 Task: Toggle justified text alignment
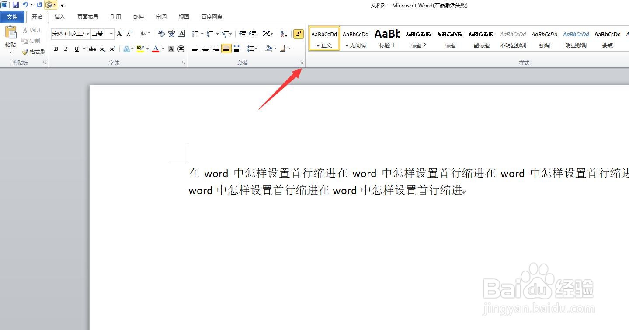(226, 49)
